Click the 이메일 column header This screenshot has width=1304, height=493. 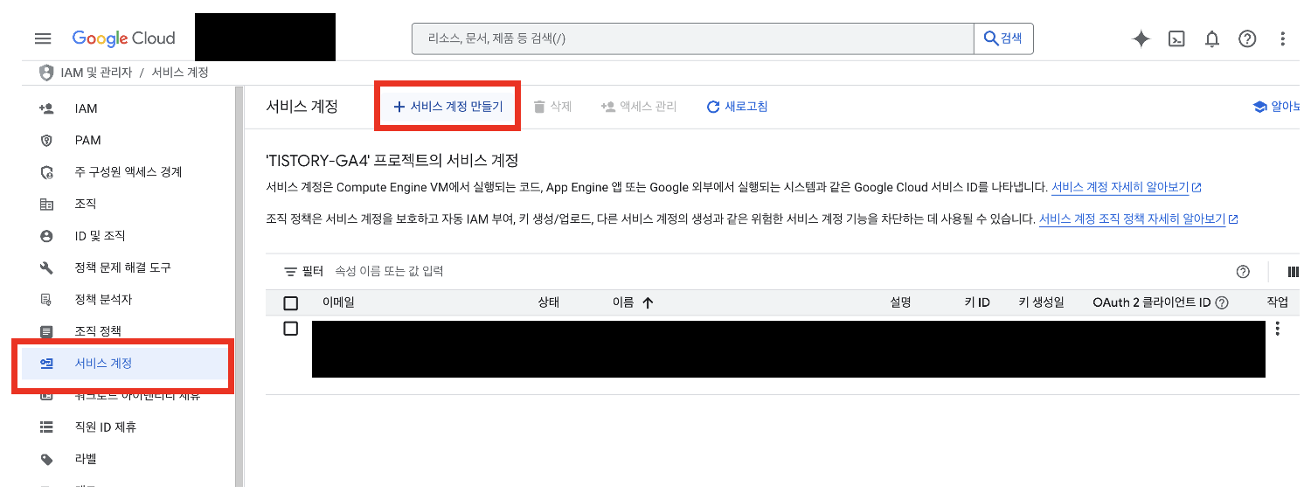(338, 302)
